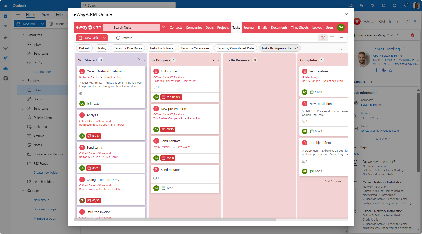Screen dimensions: 422x234
Task: Open OneDrive cloud icon in sidebar
Action: click(x=5, y=69)
